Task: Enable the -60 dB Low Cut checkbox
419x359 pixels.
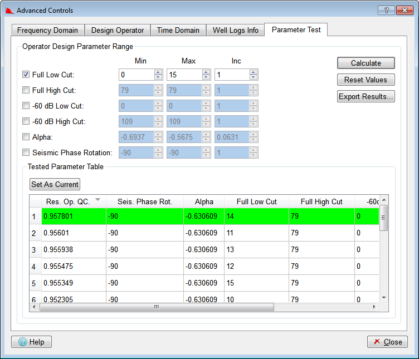Action: click(x=26, y=106)
